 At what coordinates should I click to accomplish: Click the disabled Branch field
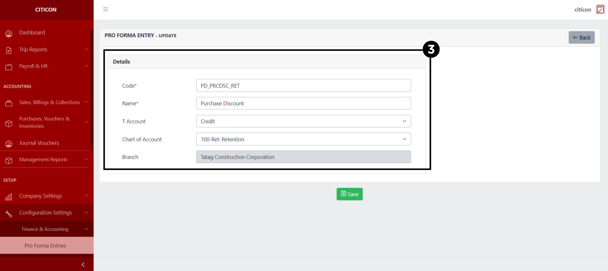[303, 157]
